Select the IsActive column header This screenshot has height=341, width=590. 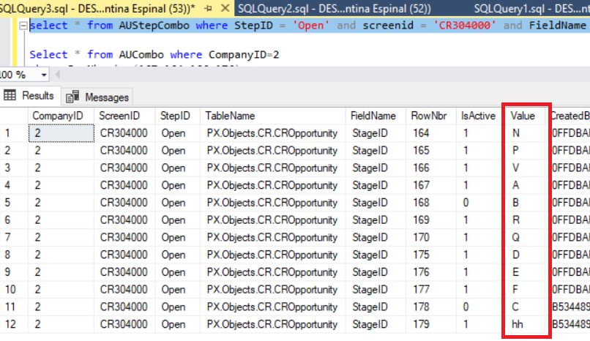(x=479, y=116)
